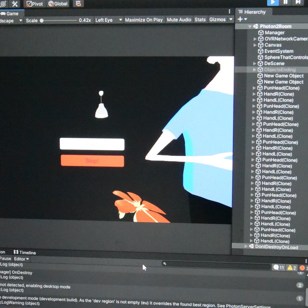308x308 pixels.
Task: Switch to the Timeline tab
Action: tap(25, 253)
